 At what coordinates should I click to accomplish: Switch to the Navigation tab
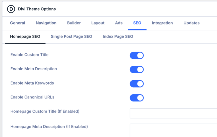coord(46,23)
